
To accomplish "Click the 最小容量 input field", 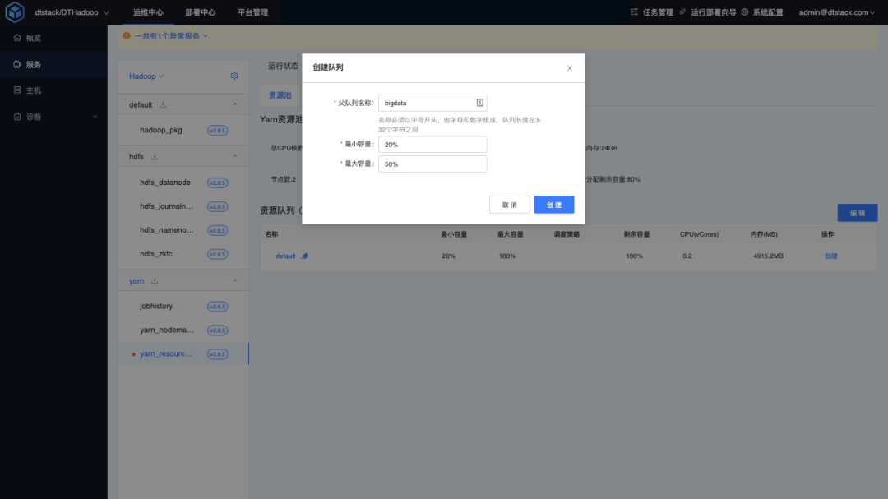I will (432, 144).
